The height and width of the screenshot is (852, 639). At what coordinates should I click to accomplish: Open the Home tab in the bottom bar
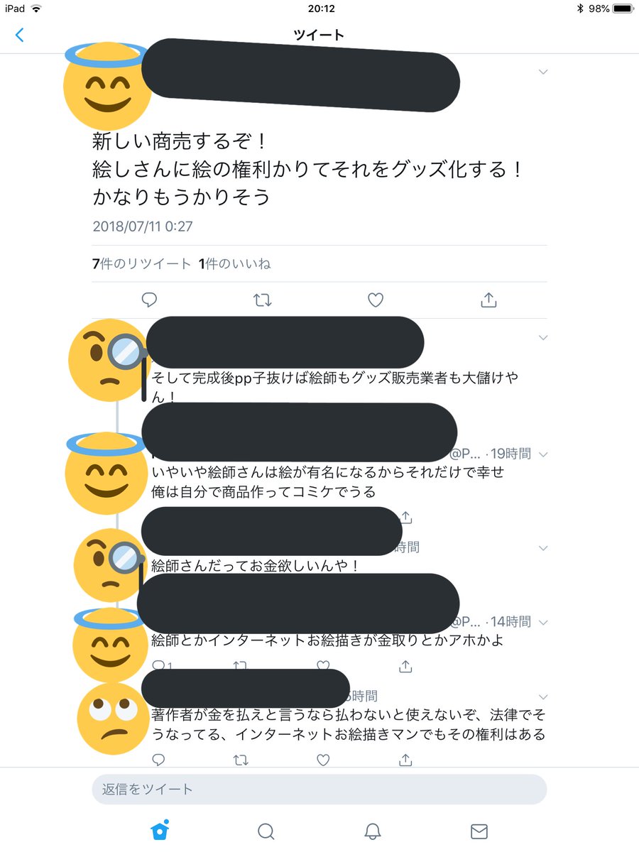point(160,829)
